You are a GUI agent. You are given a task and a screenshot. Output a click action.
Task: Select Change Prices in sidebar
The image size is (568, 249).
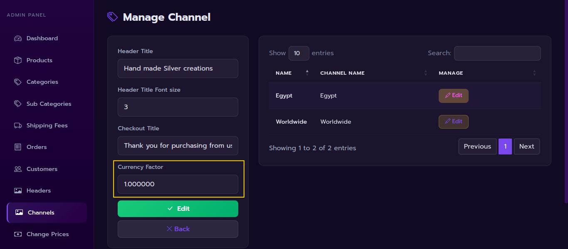(x=47, y=234)
